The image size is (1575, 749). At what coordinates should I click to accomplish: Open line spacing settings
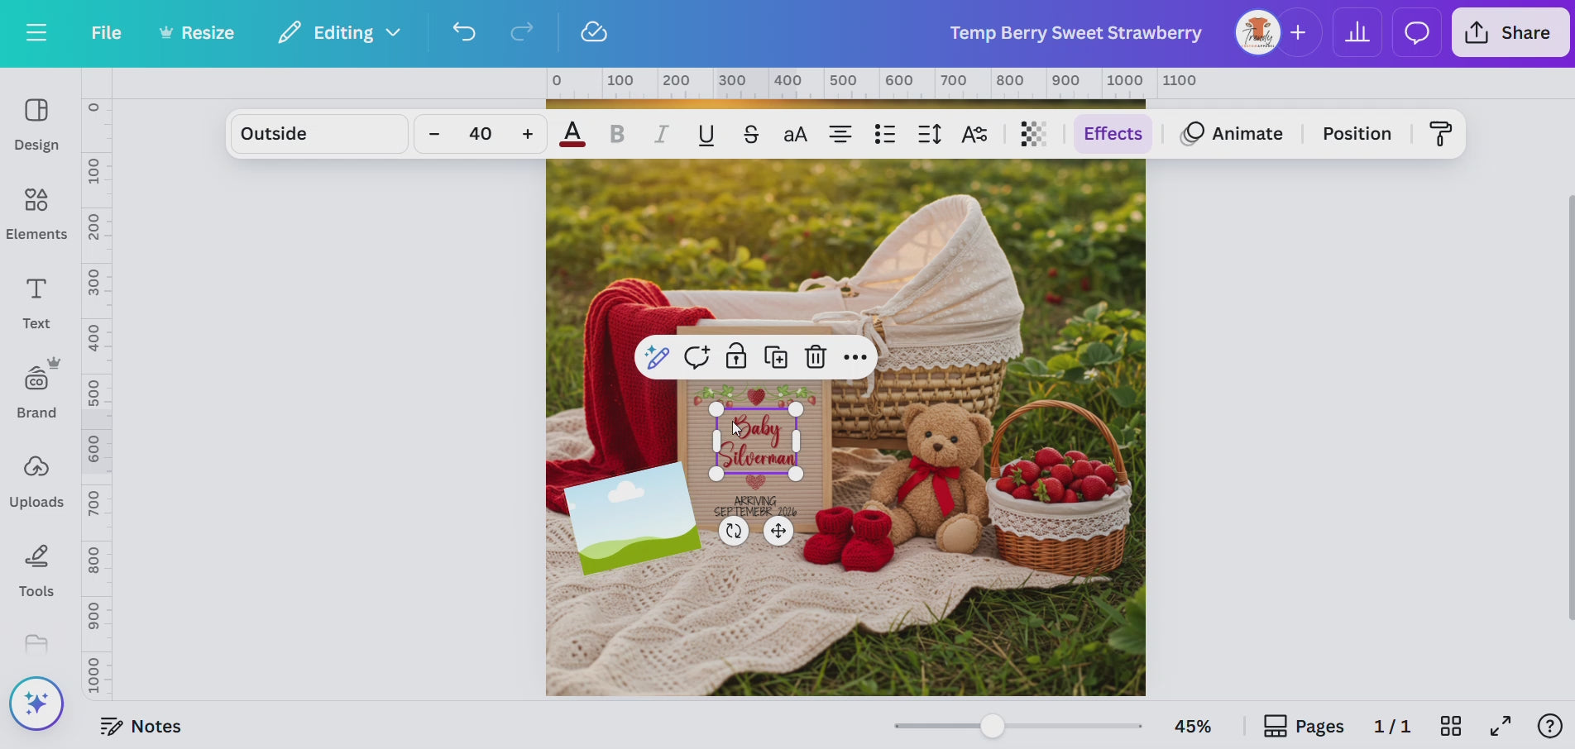930,134
